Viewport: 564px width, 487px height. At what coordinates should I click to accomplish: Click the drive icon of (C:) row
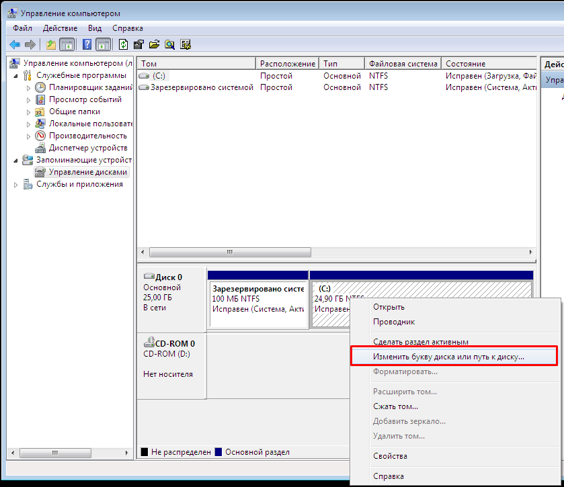(144, 76)
